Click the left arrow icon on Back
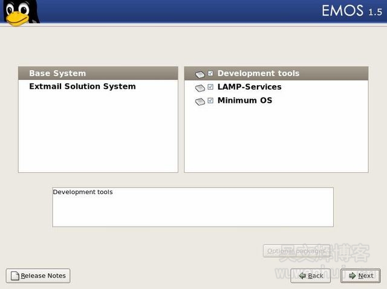This screenshot has height=289, width=387. 301,276
